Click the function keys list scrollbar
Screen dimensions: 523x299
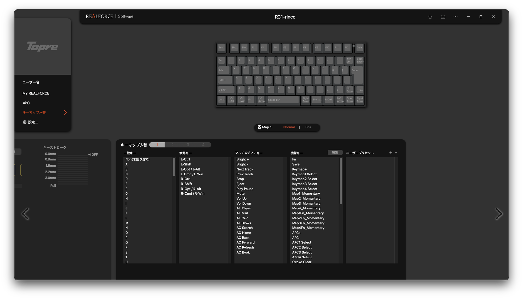[341, 181]
